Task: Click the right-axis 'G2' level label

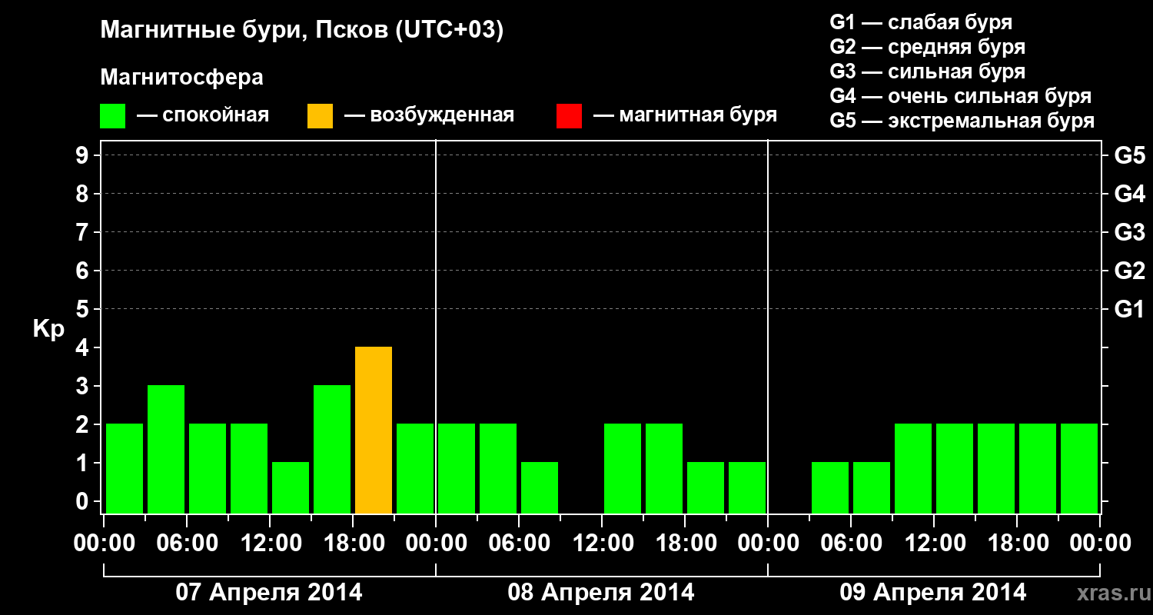Action: click(1129, 271)
